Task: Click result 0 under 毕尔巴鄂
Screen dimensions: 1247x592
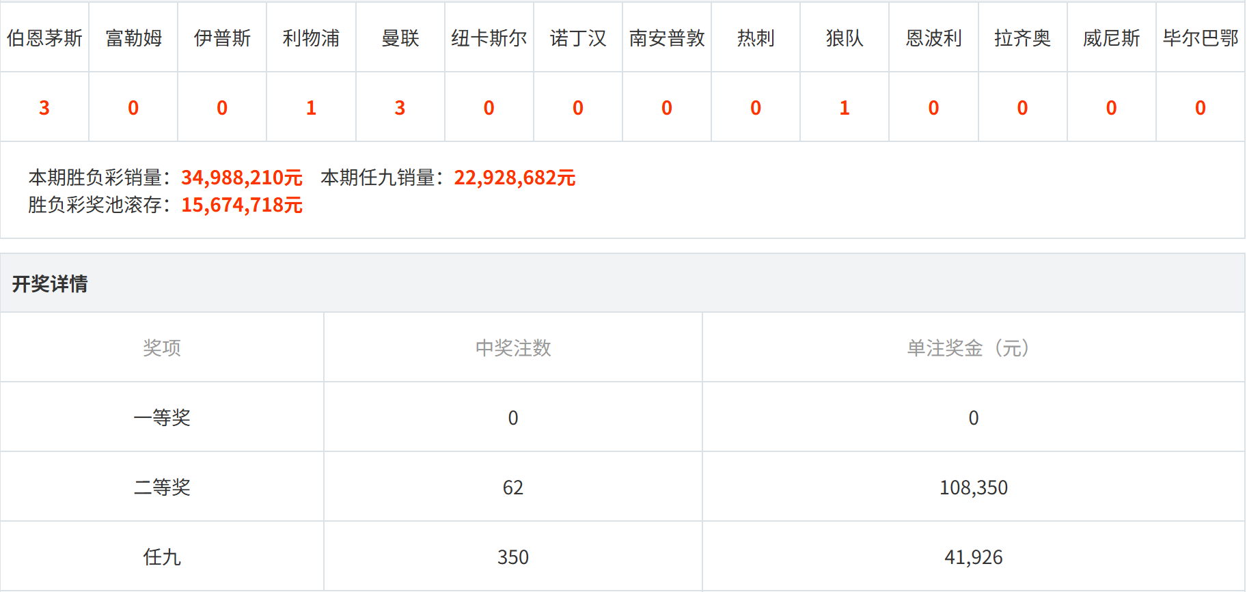Action: click(1201, 108)
